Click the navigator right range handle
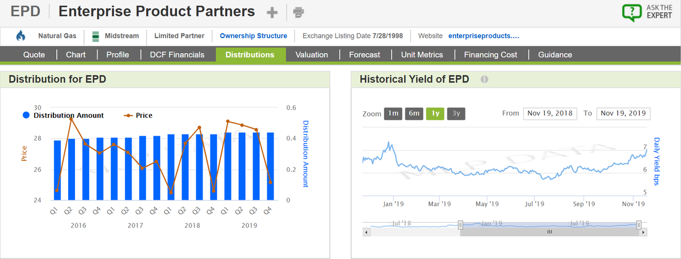The image size is (681, 259). (639, 225)
